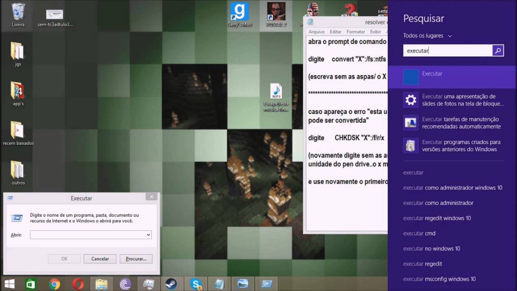Click the maintenance tasks result icon
This screenshot has width=517, height=291.
(x=411, y=122)
